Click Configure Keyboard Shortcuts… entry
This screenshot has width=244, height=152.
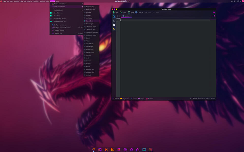67,28
